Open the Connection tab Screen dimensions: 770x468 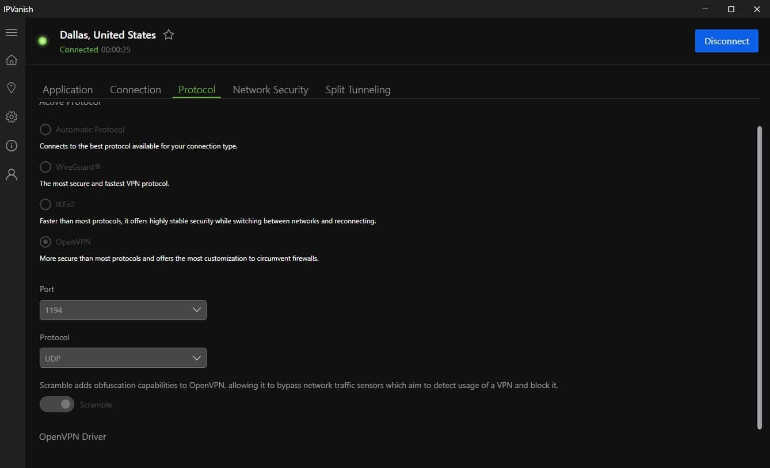click(x=135, y=90)
